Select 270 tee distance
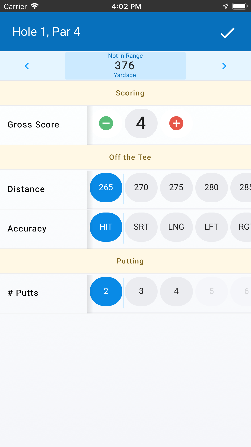The height and width of the screenshot is (447, 251). coord(141,188)
